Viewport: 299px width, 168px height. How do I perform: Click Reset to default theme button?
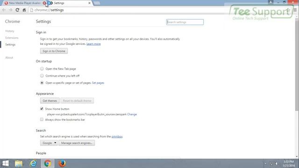click(x=77, y=101)
